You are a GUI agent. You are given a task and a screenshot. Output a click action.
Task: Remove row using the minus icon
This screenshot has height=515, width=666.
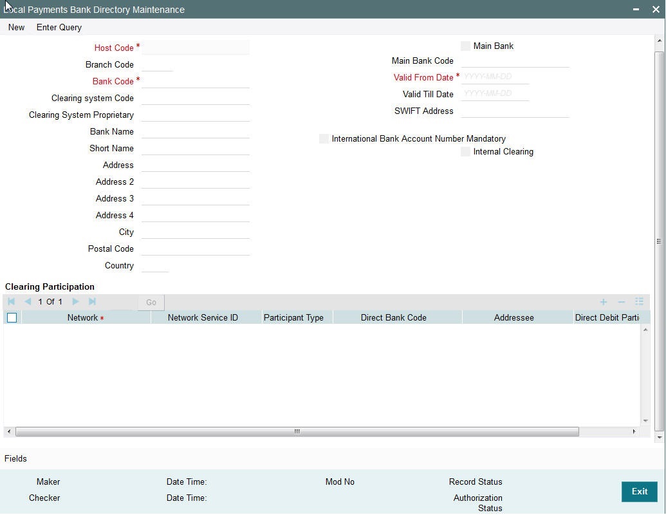[621, 302]
